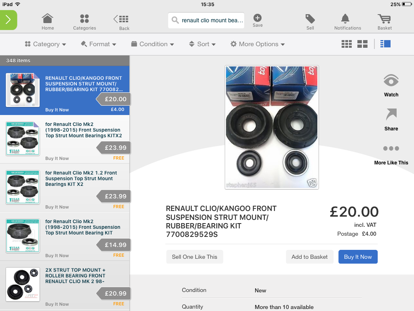Image resolution: width=414 pixels, height=311 pixels.
Task: Open the Format filter menu
Action: [x=99, y=44]
